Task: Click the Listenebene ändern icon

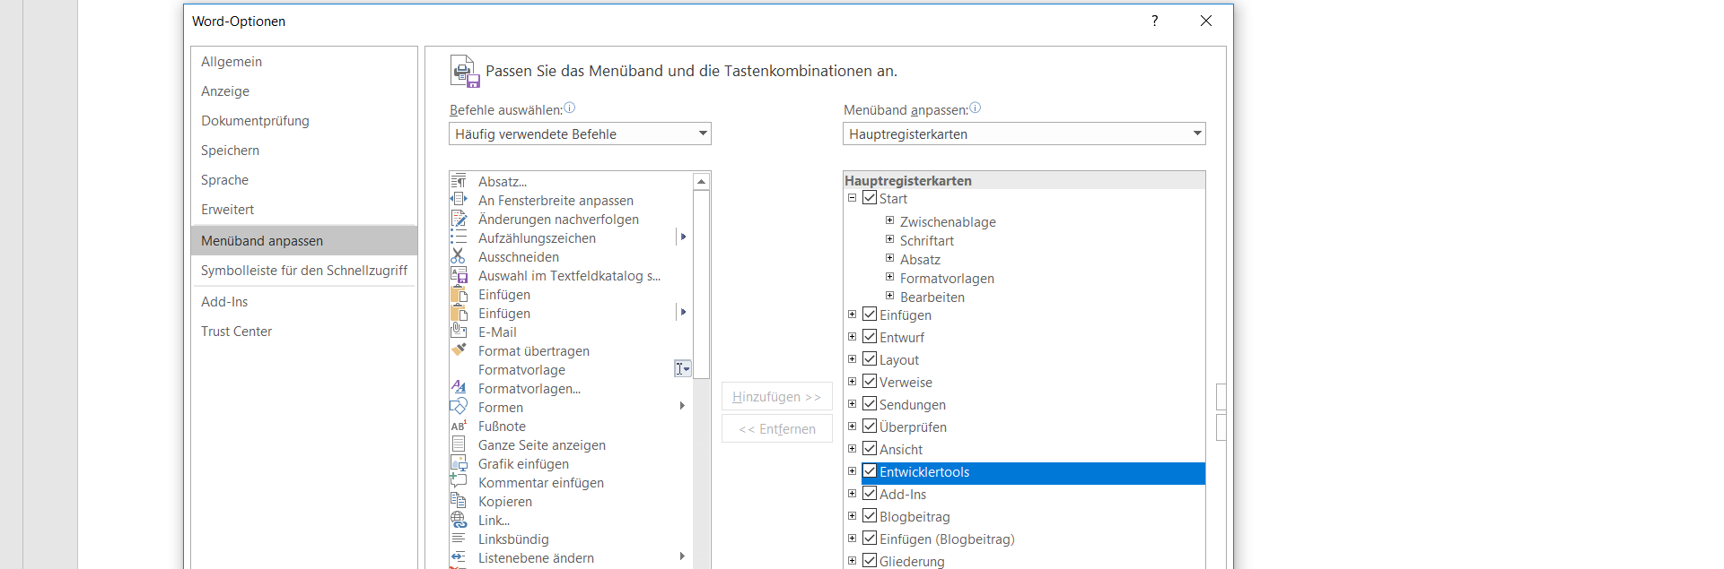Action: (459, 557)
